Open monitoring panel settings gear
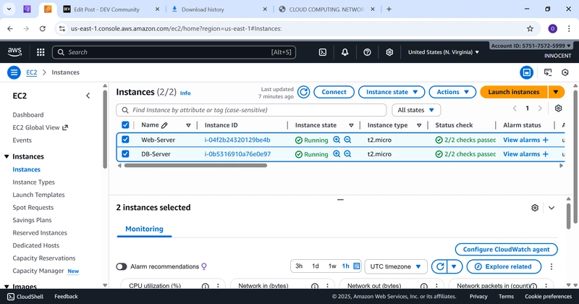This screenshot has width=579, height=304. pyautogui.click(x=535, y=208)
